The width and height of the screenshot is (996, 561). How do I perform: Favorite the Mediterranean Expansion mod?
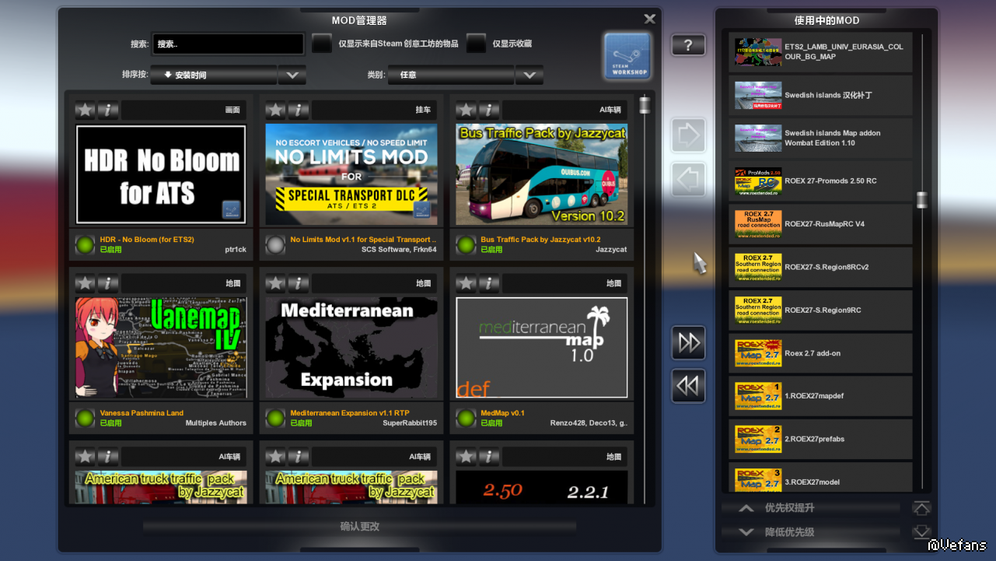coord(276,283)
